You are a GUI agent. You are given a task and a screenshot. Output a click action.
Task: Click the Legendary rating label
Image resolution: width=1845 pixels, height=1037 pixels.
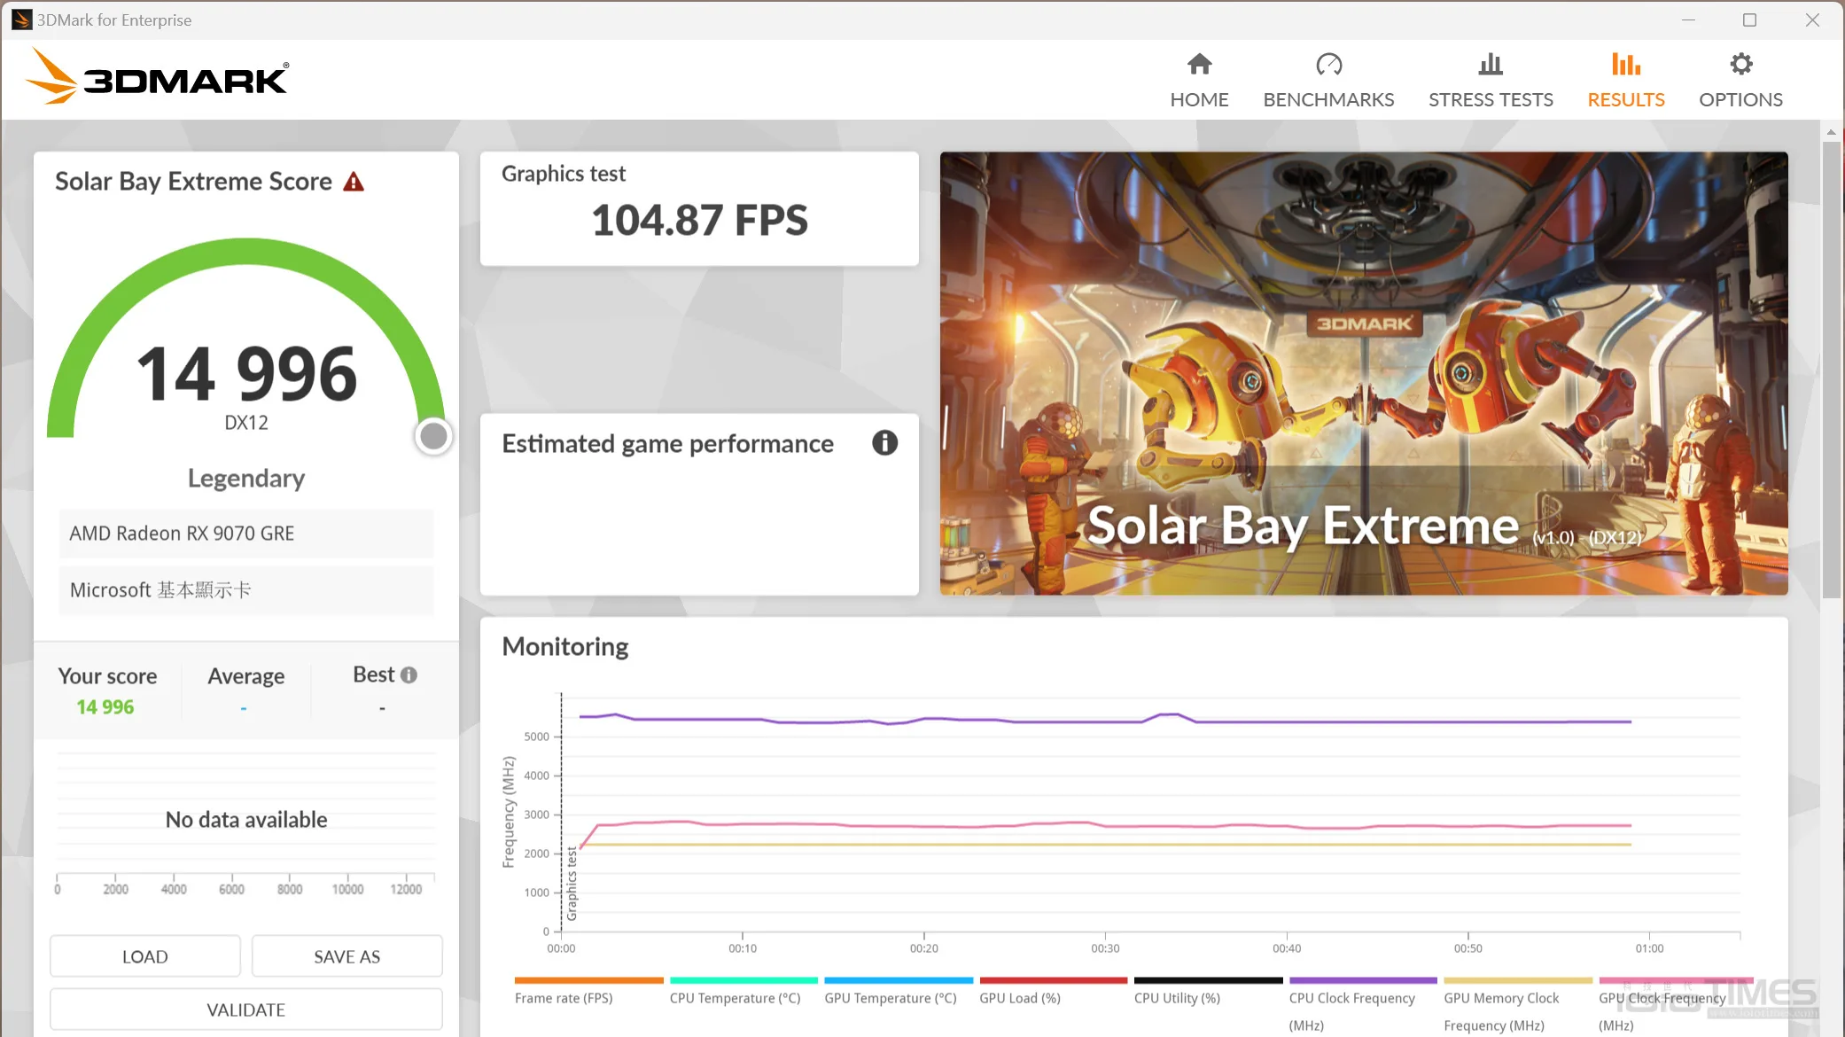[x=246, y=479]
